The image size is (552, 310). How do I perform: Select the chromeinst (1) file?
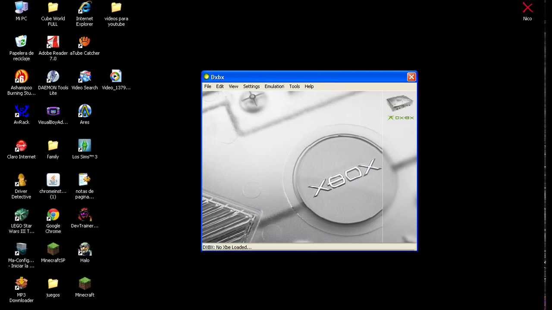pyautogui.click(x=53, y=186)
